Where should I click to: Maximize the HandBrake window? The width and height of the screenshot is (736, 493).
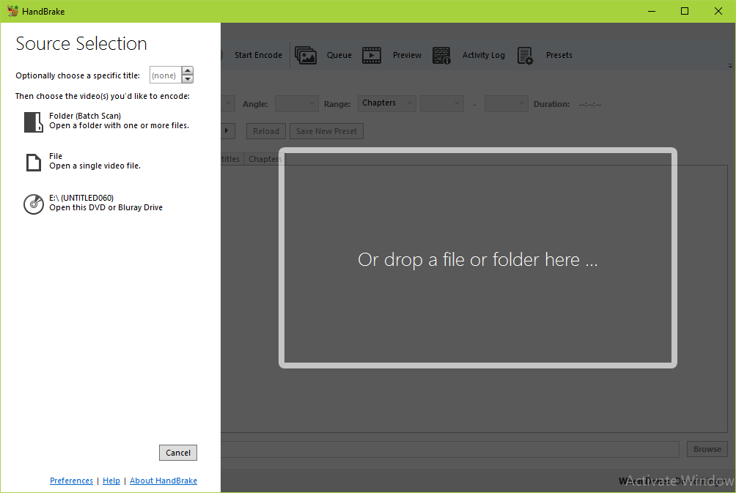685,11
